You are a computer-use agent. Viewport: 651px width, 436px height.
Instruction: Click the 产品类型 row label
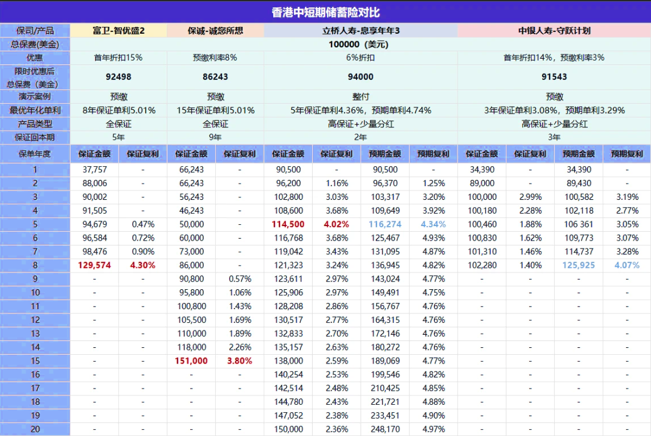tap(35, 124)
